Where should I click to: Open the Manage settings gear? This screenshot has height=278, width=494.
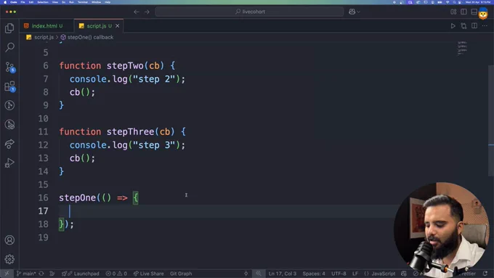tap(9, 259)
